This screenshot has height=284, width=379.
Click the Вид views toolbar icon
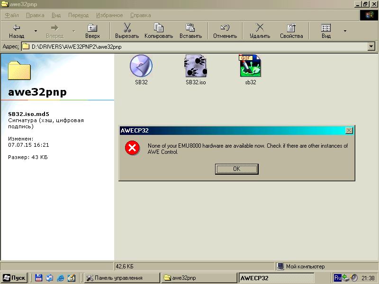(326, 28)
